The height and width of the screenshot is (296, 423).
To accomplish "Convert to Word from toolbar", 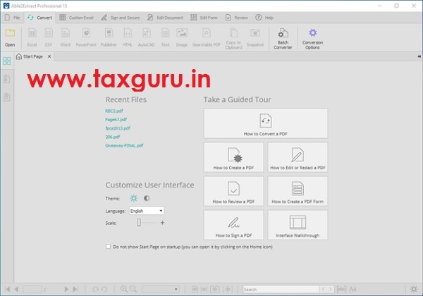I will [66, 38].
